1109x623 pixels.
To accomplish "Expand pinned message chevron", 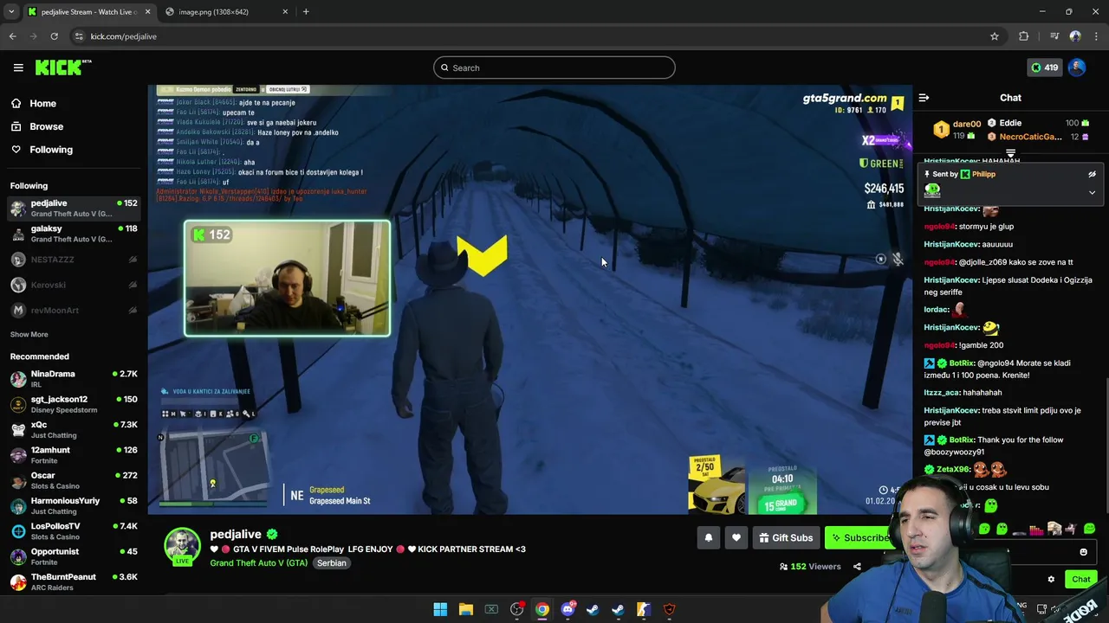I will [1092, 192].
